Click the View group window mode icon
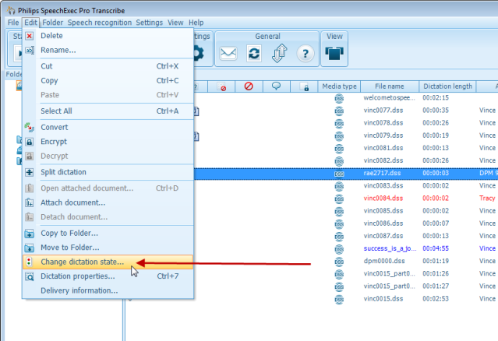498x341 pixels. point(334,54)
